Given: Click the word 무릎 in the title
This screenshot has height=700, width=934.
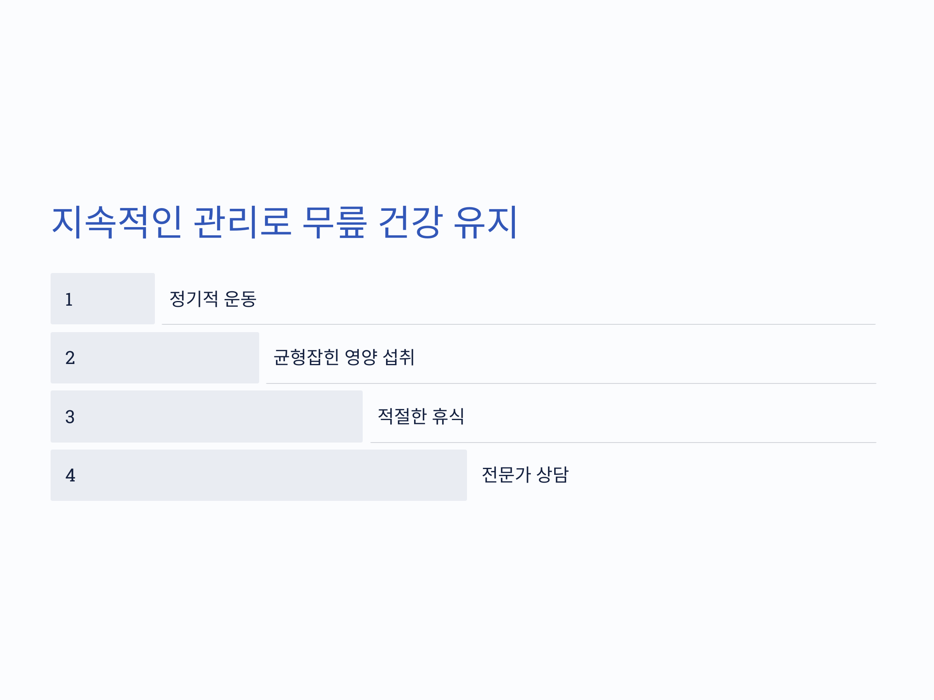Looking at the screenshot, I should [x=335, y=222].
